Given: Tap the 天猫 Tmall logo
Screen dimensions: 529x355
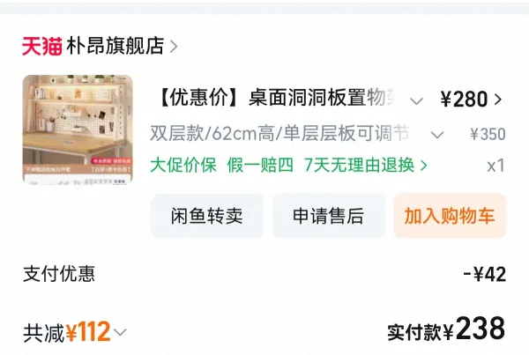Looking at the screenshot, I should pos(41,46).
